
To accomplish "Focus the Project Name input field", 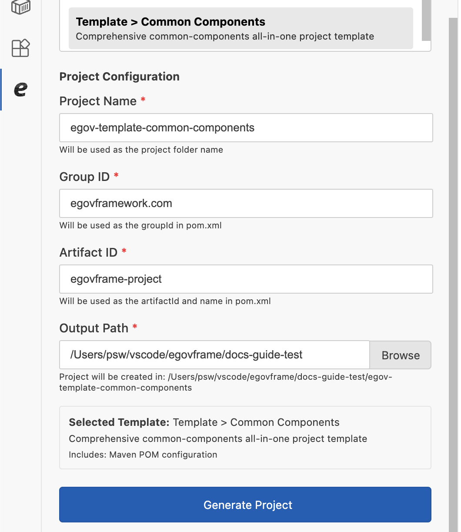I will coord(246,128).
